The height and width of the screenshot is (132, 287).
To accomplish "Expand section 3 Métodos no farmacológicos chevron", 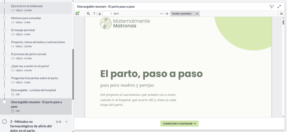I will (x=67, y=122).
